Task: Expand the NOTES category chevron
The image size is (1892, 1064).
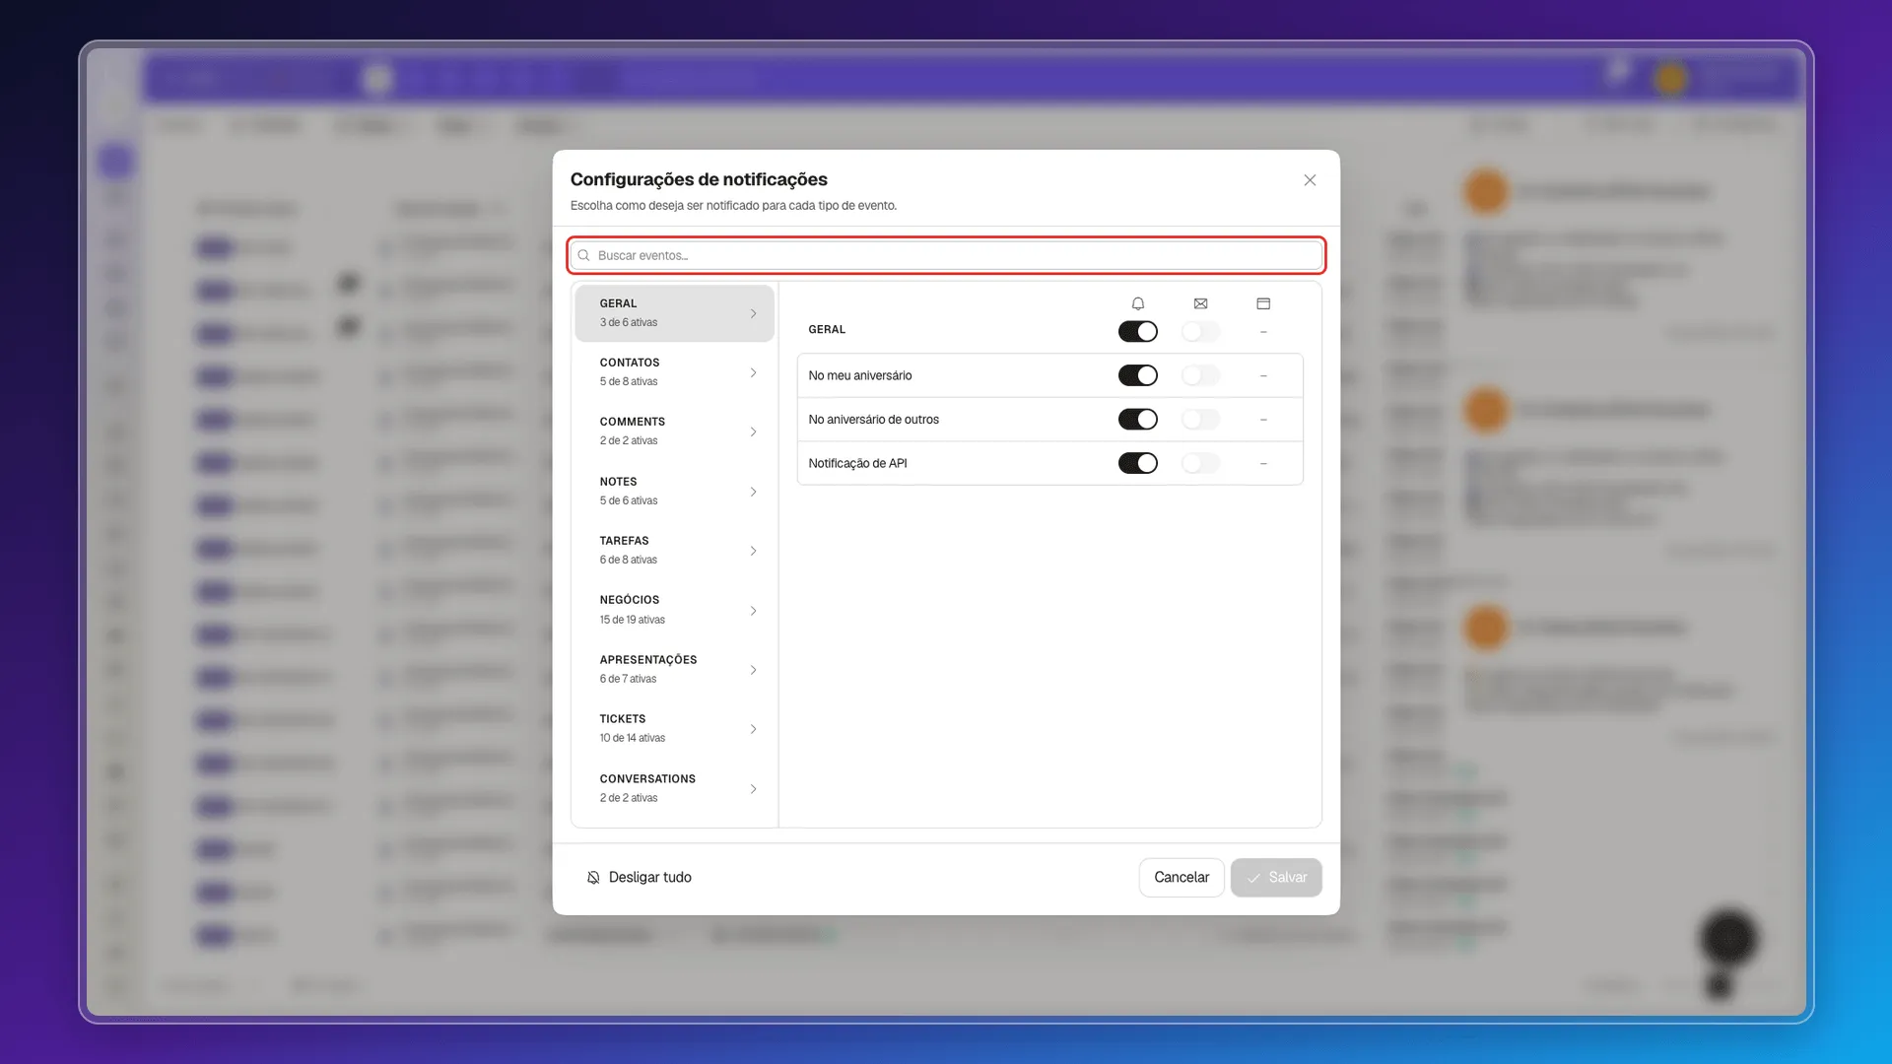Action: 753,492
